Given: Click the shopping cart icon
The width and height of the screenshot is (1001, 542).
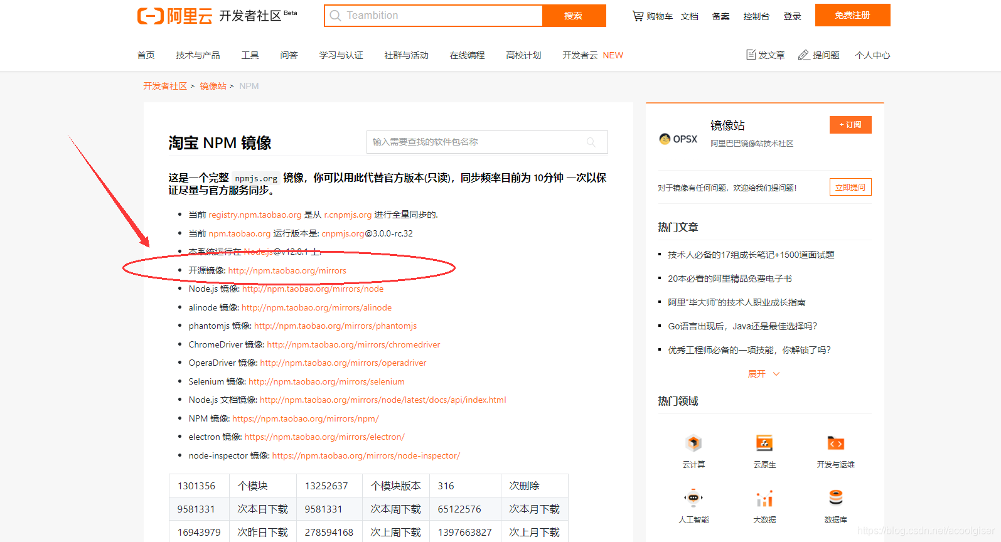Looking at the screenshot, I should (638, 16).
